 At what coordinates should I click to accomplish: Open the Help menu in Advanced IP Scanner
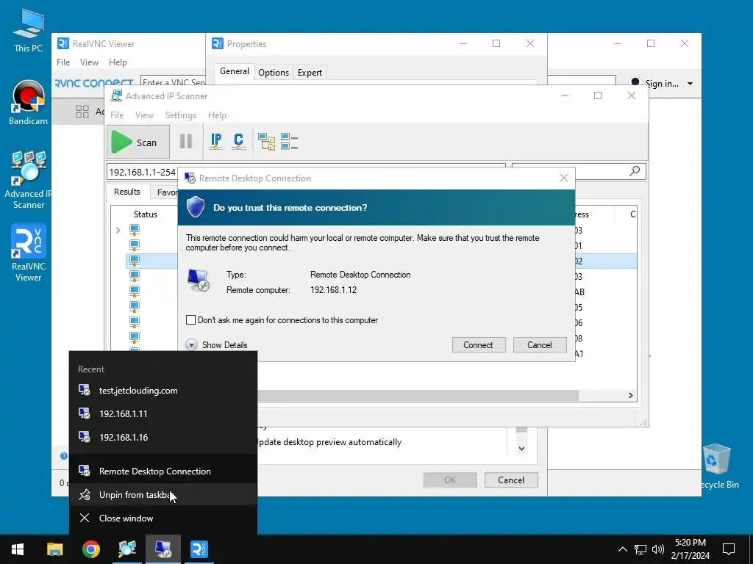pyautogui.click(x=217, y=115)
